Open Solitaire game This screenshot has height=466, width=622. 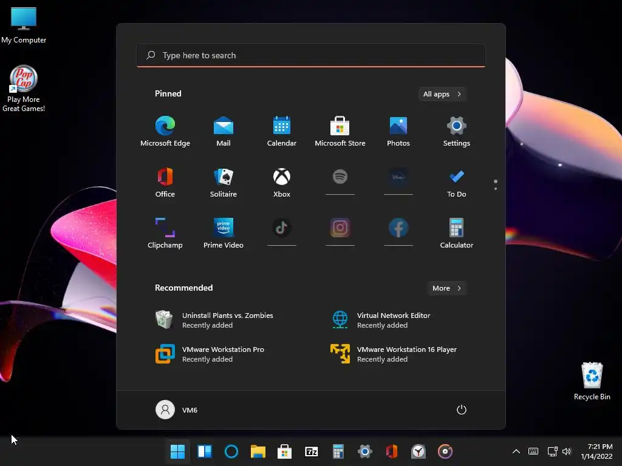pyautogui.click(x=224, y=183)
